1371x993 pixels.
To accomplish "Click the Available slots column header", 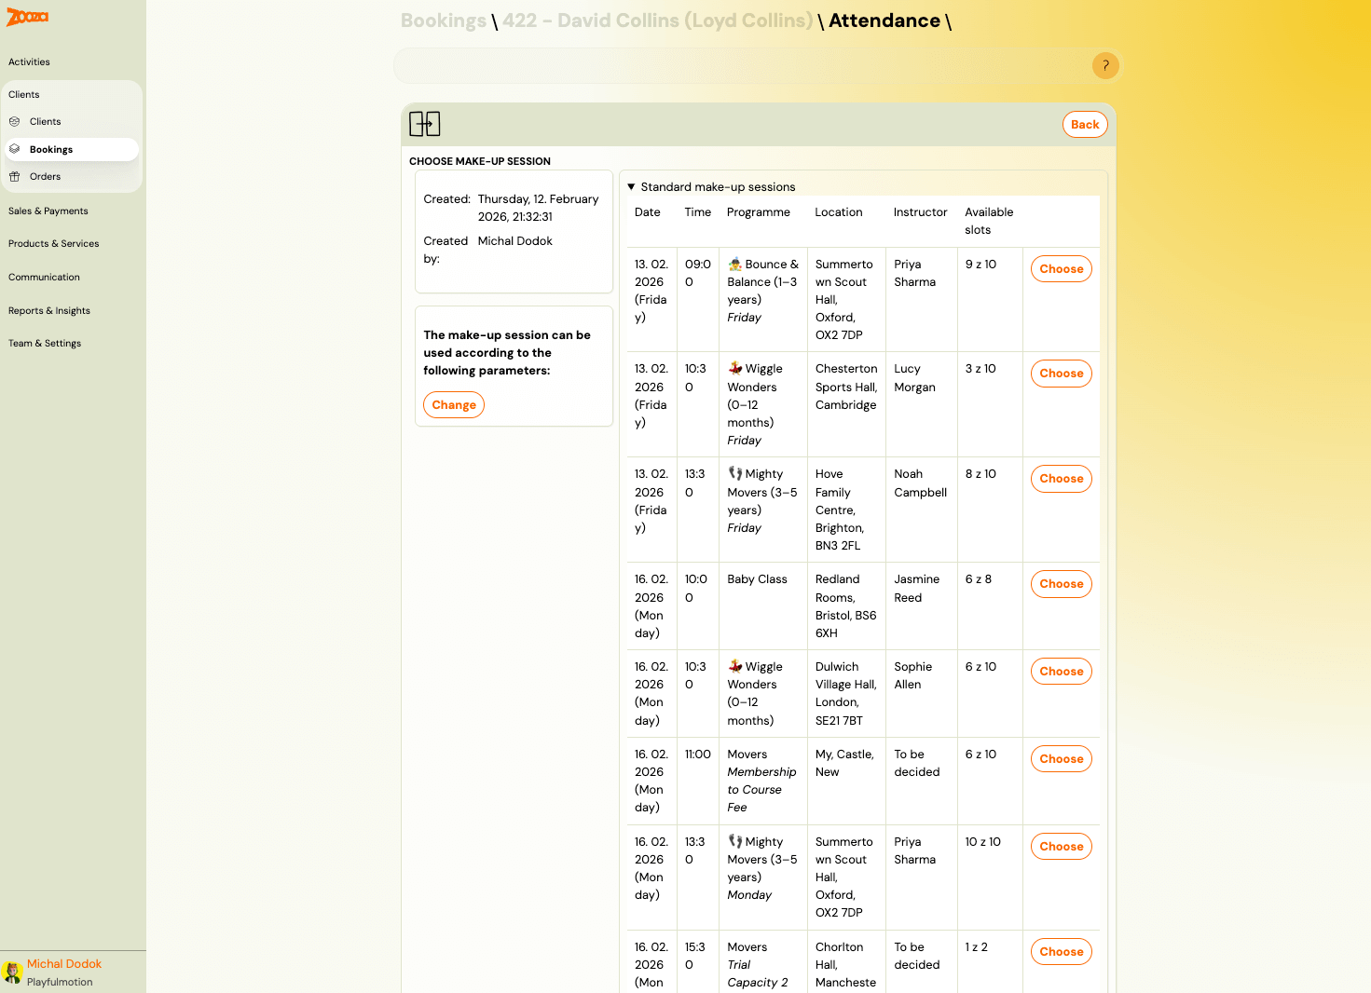I will (989, 221).
